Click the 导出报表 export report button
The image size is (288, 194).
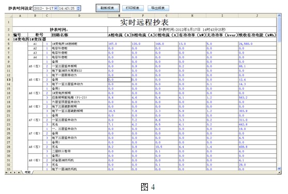(x=158, y=8)
